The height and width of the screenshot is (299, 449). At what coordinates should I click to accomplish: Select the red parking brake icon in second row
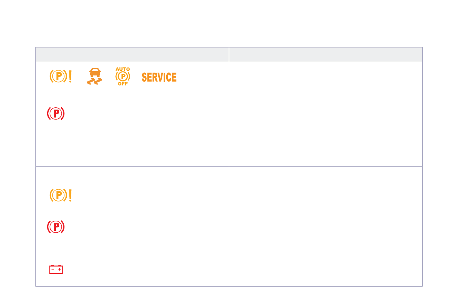pos(56,227)
